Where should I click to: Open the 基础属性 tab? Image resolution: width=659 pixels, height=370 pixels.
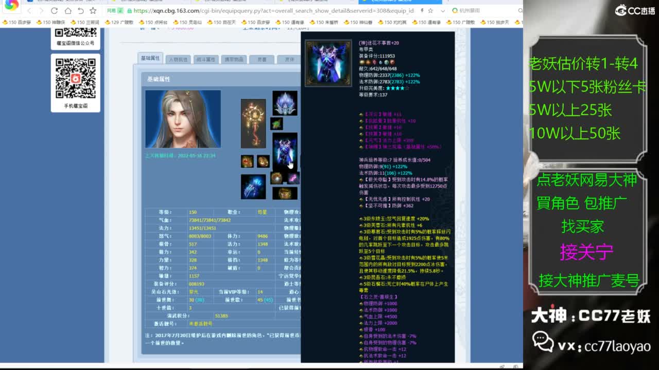(150, 58)
